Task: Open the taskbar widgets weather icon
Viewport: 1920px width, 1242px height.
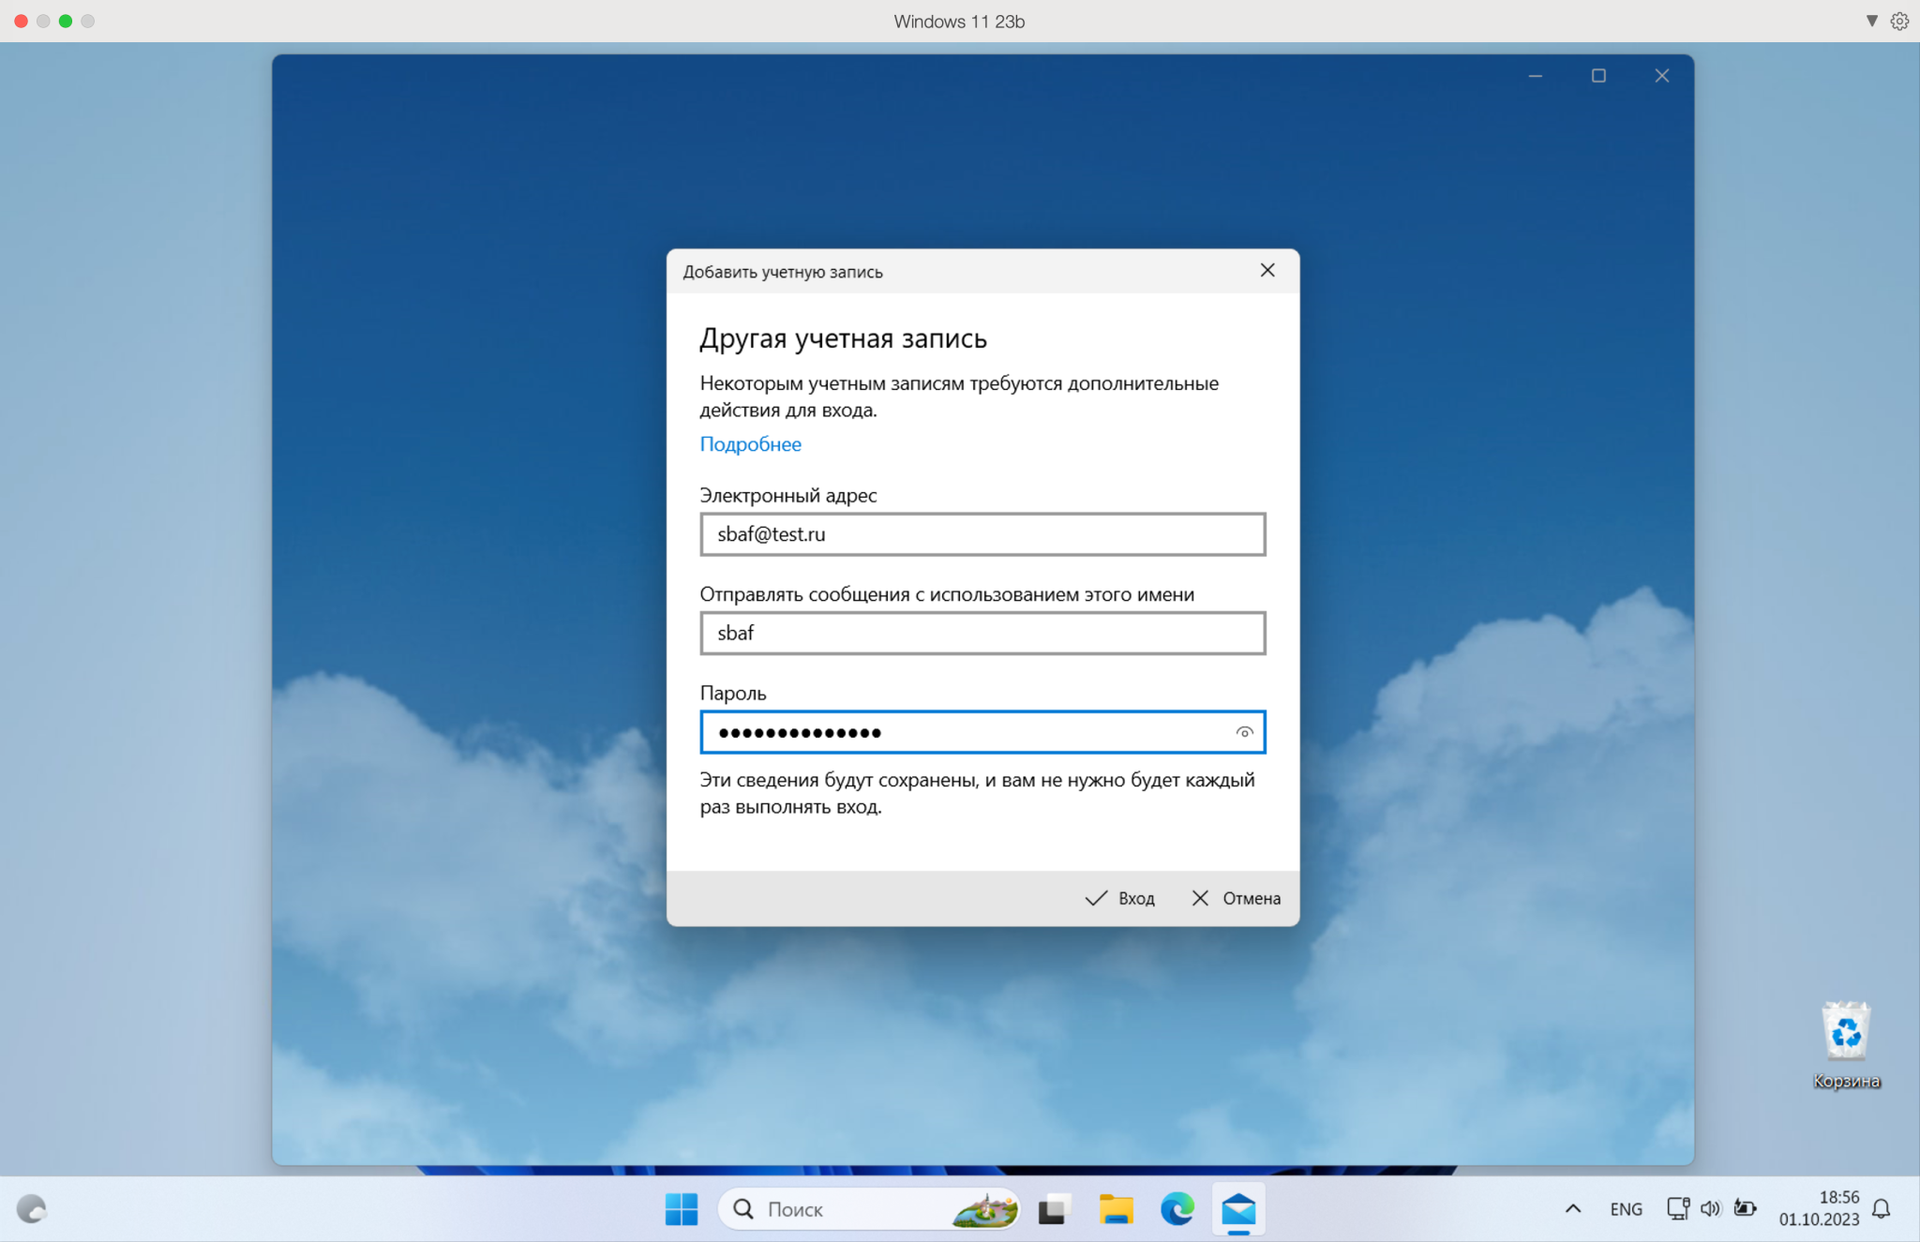Action: point(31,1209)
